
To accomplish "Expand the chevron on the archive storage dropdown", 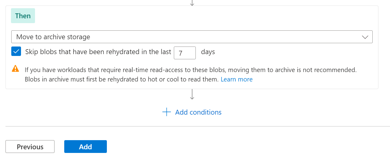I will [365, 37].
